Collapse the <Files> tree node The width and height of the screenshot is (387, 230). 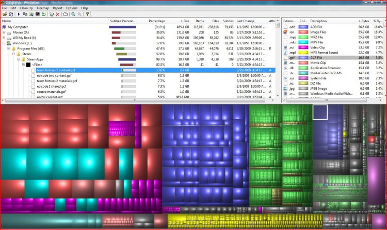tap(23, 64)
